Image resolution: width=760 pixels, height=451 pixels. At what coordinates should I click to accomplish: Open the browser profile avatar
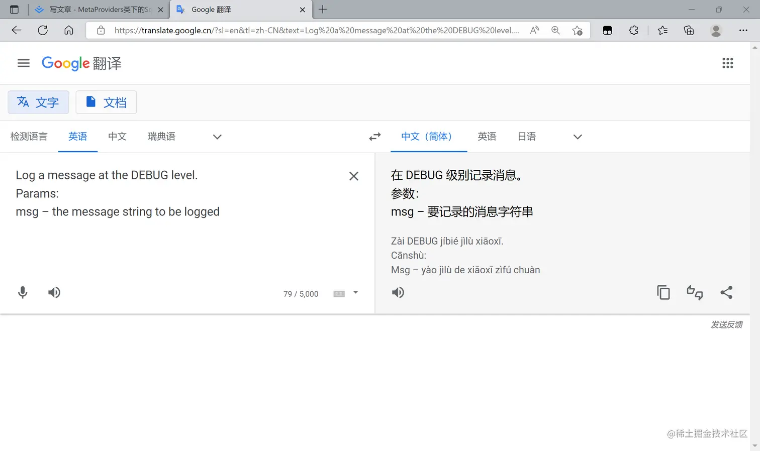[716, 30]
